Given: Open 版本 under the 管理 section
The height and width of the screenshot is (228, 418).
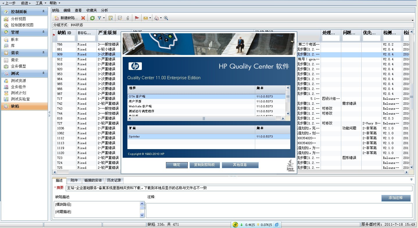Looking at the screenshot, I should pos(15,39).
